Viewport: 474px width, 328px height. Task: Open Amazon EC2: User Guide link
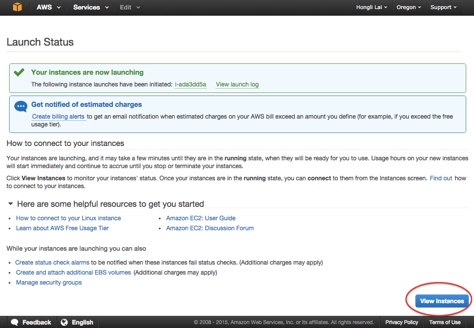[201, 218]
